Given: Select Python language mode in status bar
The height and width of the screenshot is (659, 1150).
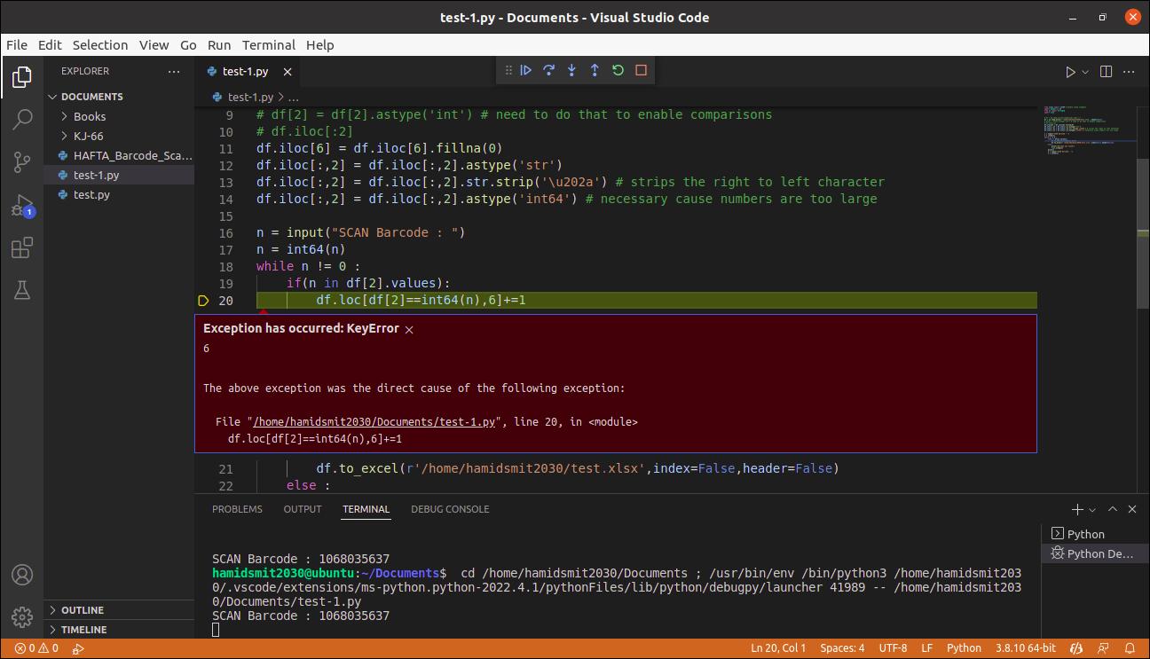Looking at the screenshot, I should coord(964,648).
